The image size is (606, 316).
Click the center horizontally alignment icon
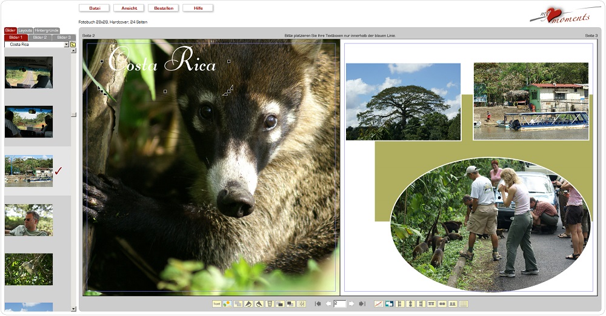point(410,304)
